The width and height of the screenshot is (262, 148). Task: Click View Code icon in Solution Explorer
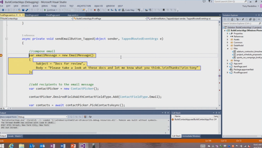259,19
